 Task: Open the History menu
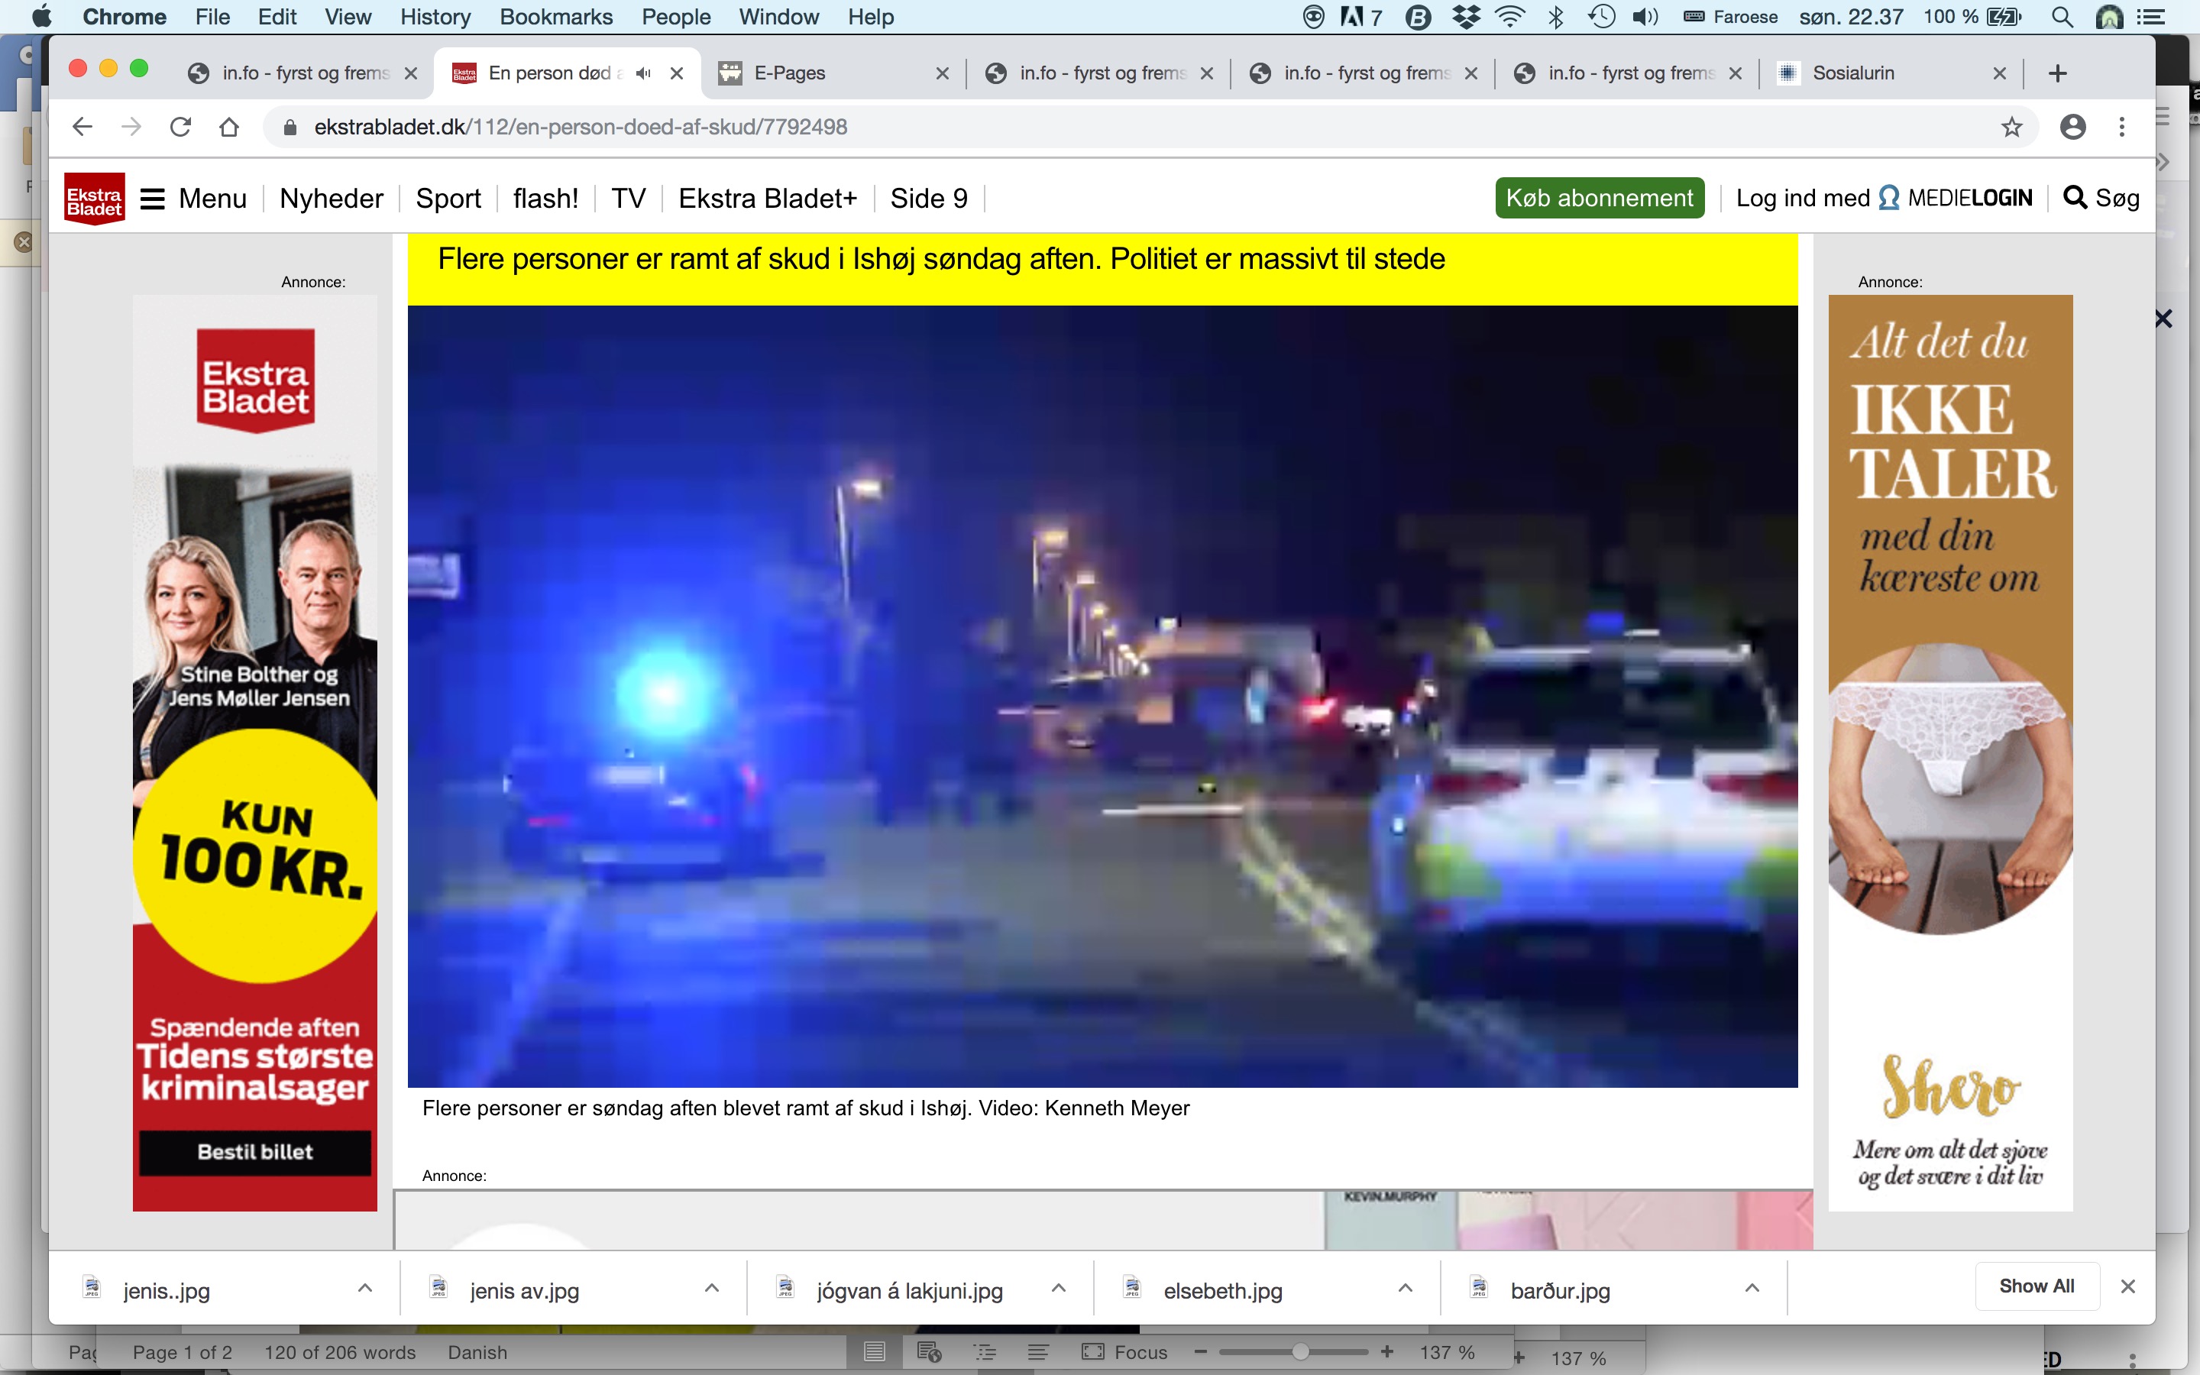pyautogui.click(x=435, y=16)
